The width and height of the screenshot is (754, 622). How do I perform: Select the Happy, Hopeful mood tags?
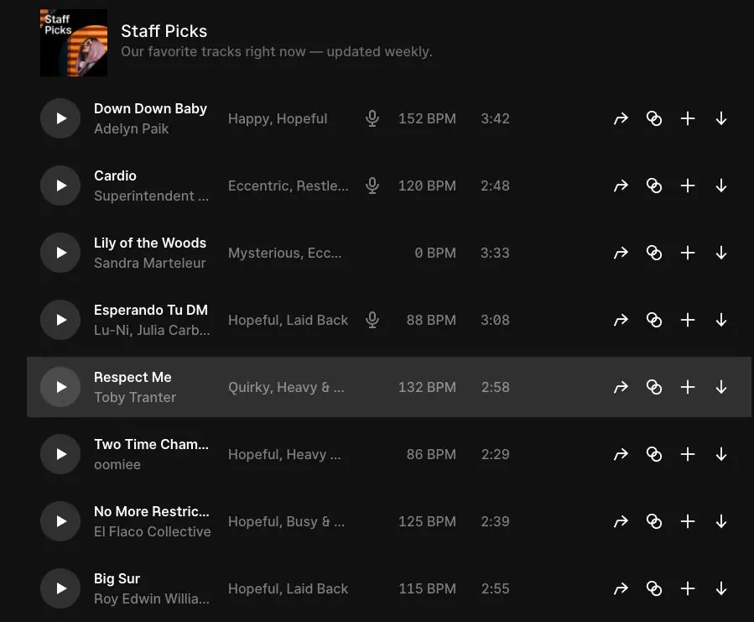tap(278, 118)
